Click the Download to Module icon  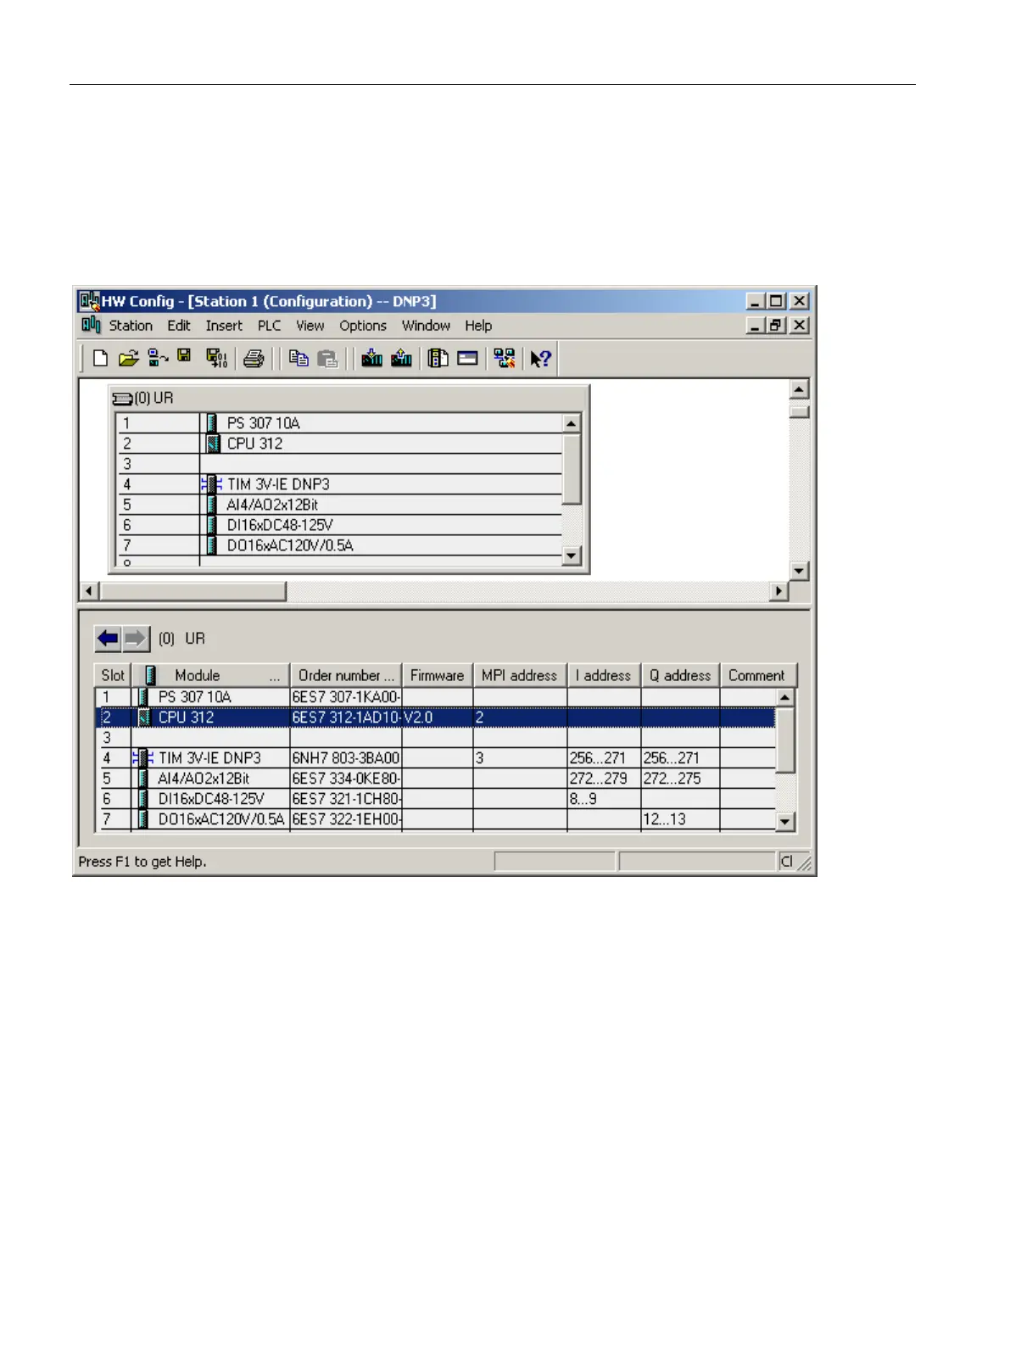coord(371,359)
